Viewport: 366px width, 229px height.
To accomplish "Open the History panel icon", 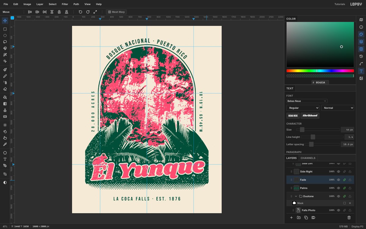I will click(361, 56).
